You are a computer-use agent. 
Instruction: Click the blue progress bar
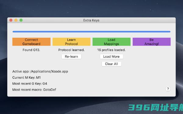(91, 32)
